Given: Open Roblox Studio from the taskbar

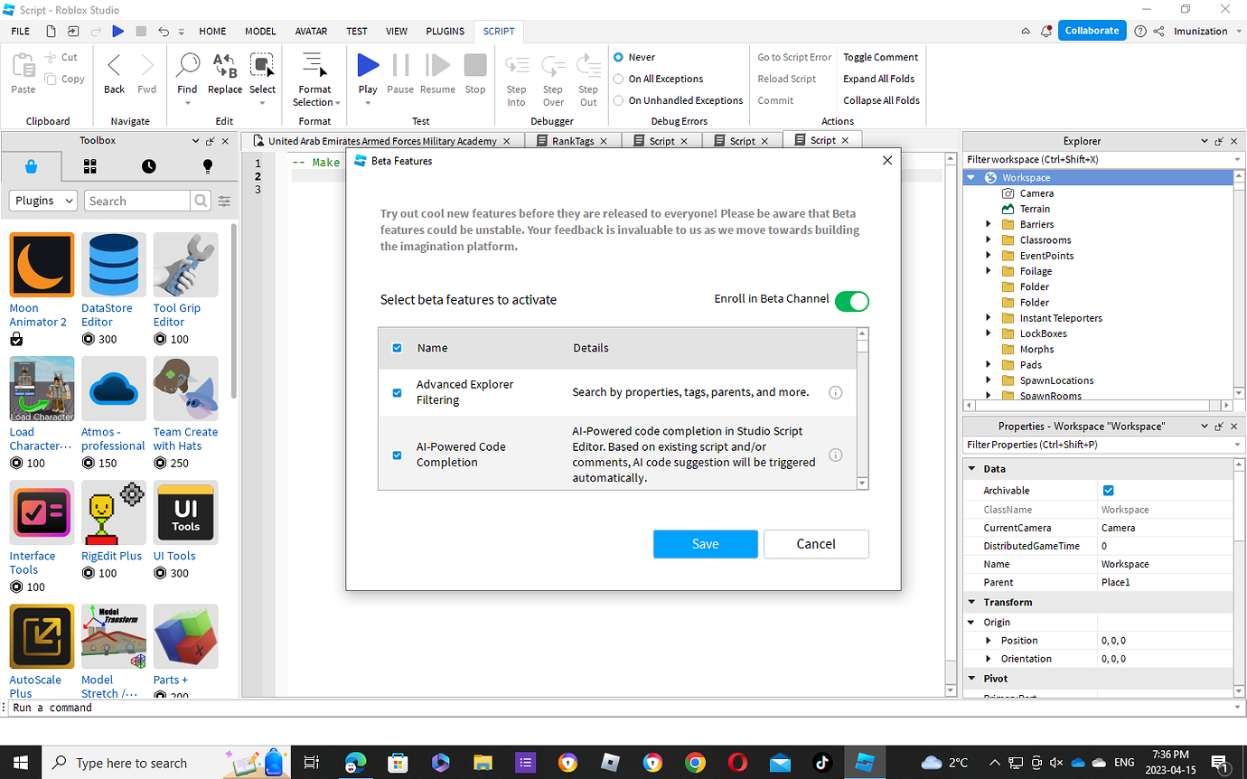Looking at the screenshot, I should tap(866, 763).
